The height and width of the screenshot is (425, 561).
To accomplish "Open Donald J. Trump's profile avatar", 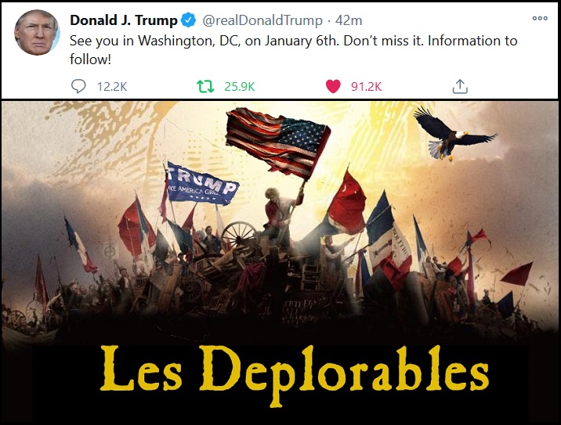I will [x=37, y=33].
